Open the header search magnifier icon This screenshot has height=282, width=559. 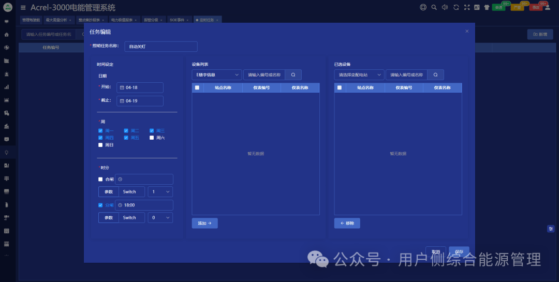tap(434, 7)
